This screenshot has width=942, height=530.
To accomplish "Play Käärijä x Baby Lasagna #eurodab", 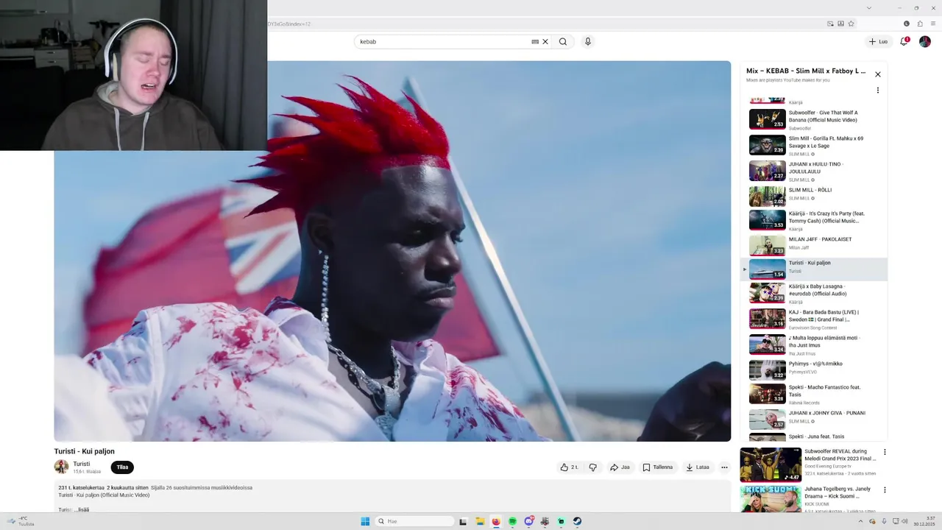I will point(814,293).
